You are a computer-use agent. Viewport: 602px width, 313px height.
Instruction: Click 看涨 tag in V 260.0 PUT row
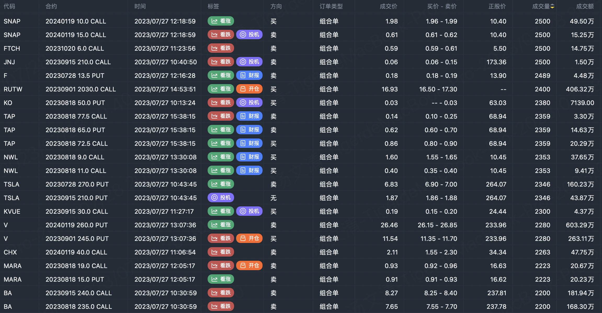click(x=221, y=225)
